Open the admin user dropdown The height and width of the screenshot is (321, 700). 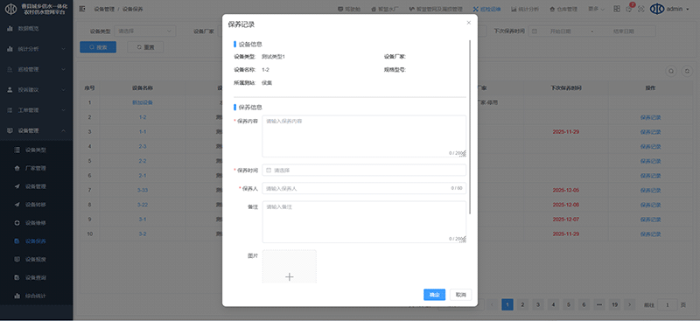(x=669, y=9)
